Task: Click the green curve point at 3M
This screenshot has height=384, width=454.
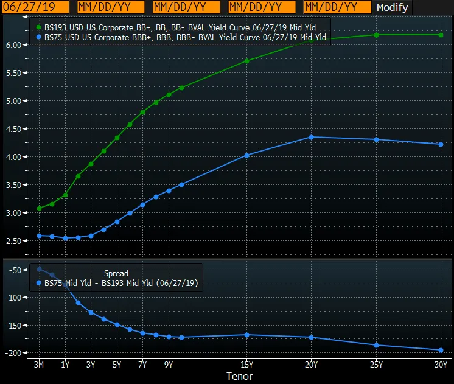Action: coord(40,208)
